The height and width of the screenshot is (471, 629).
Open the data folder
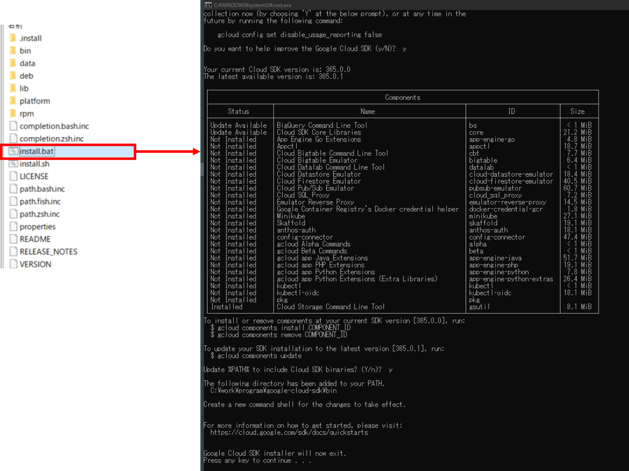27,63
